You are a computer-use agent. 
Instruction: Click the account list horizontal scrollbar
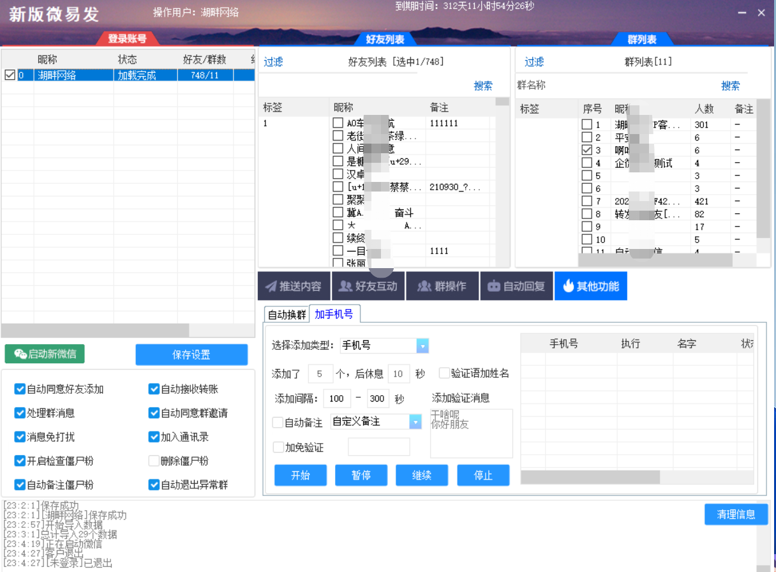tap(95, 330)
